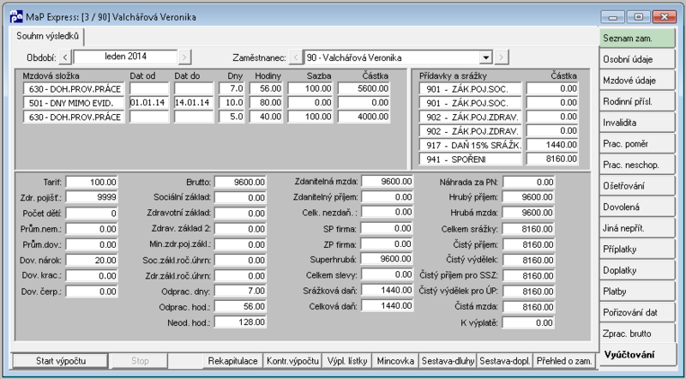Screen dimensions: 686x379
Task: Open Dovolená section
Action: pos(637,207)
